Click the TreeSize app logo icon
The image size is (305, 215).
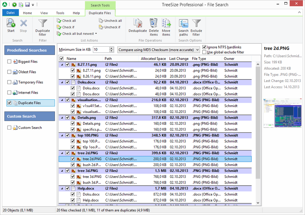[5, 4]
